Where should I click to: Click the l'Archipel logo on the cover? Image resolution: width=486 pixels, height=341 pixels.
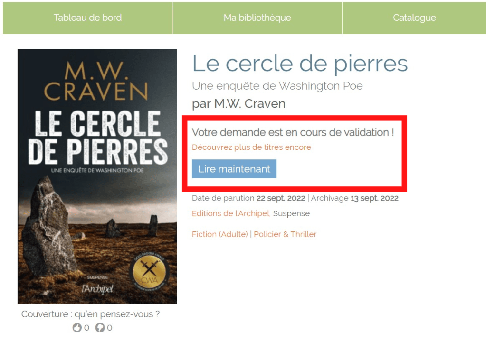97,289
